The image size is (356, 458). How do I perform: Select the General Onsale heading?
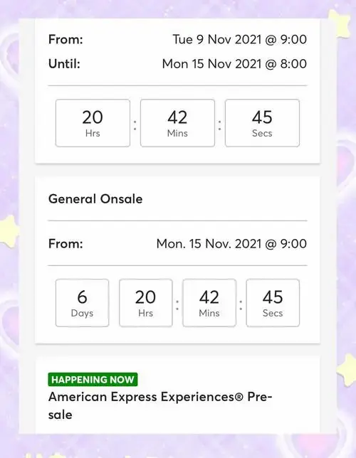coord(95,199)
